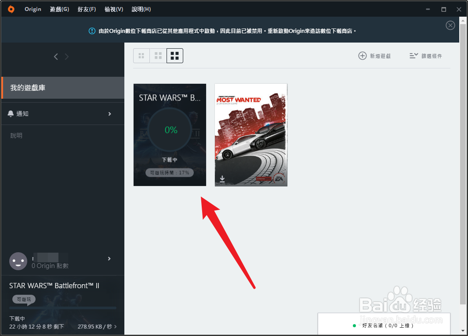The height and width of the screenshot is (336, 468).
Task: Click the Origin logo icon
Action: [x=11, y=9]
